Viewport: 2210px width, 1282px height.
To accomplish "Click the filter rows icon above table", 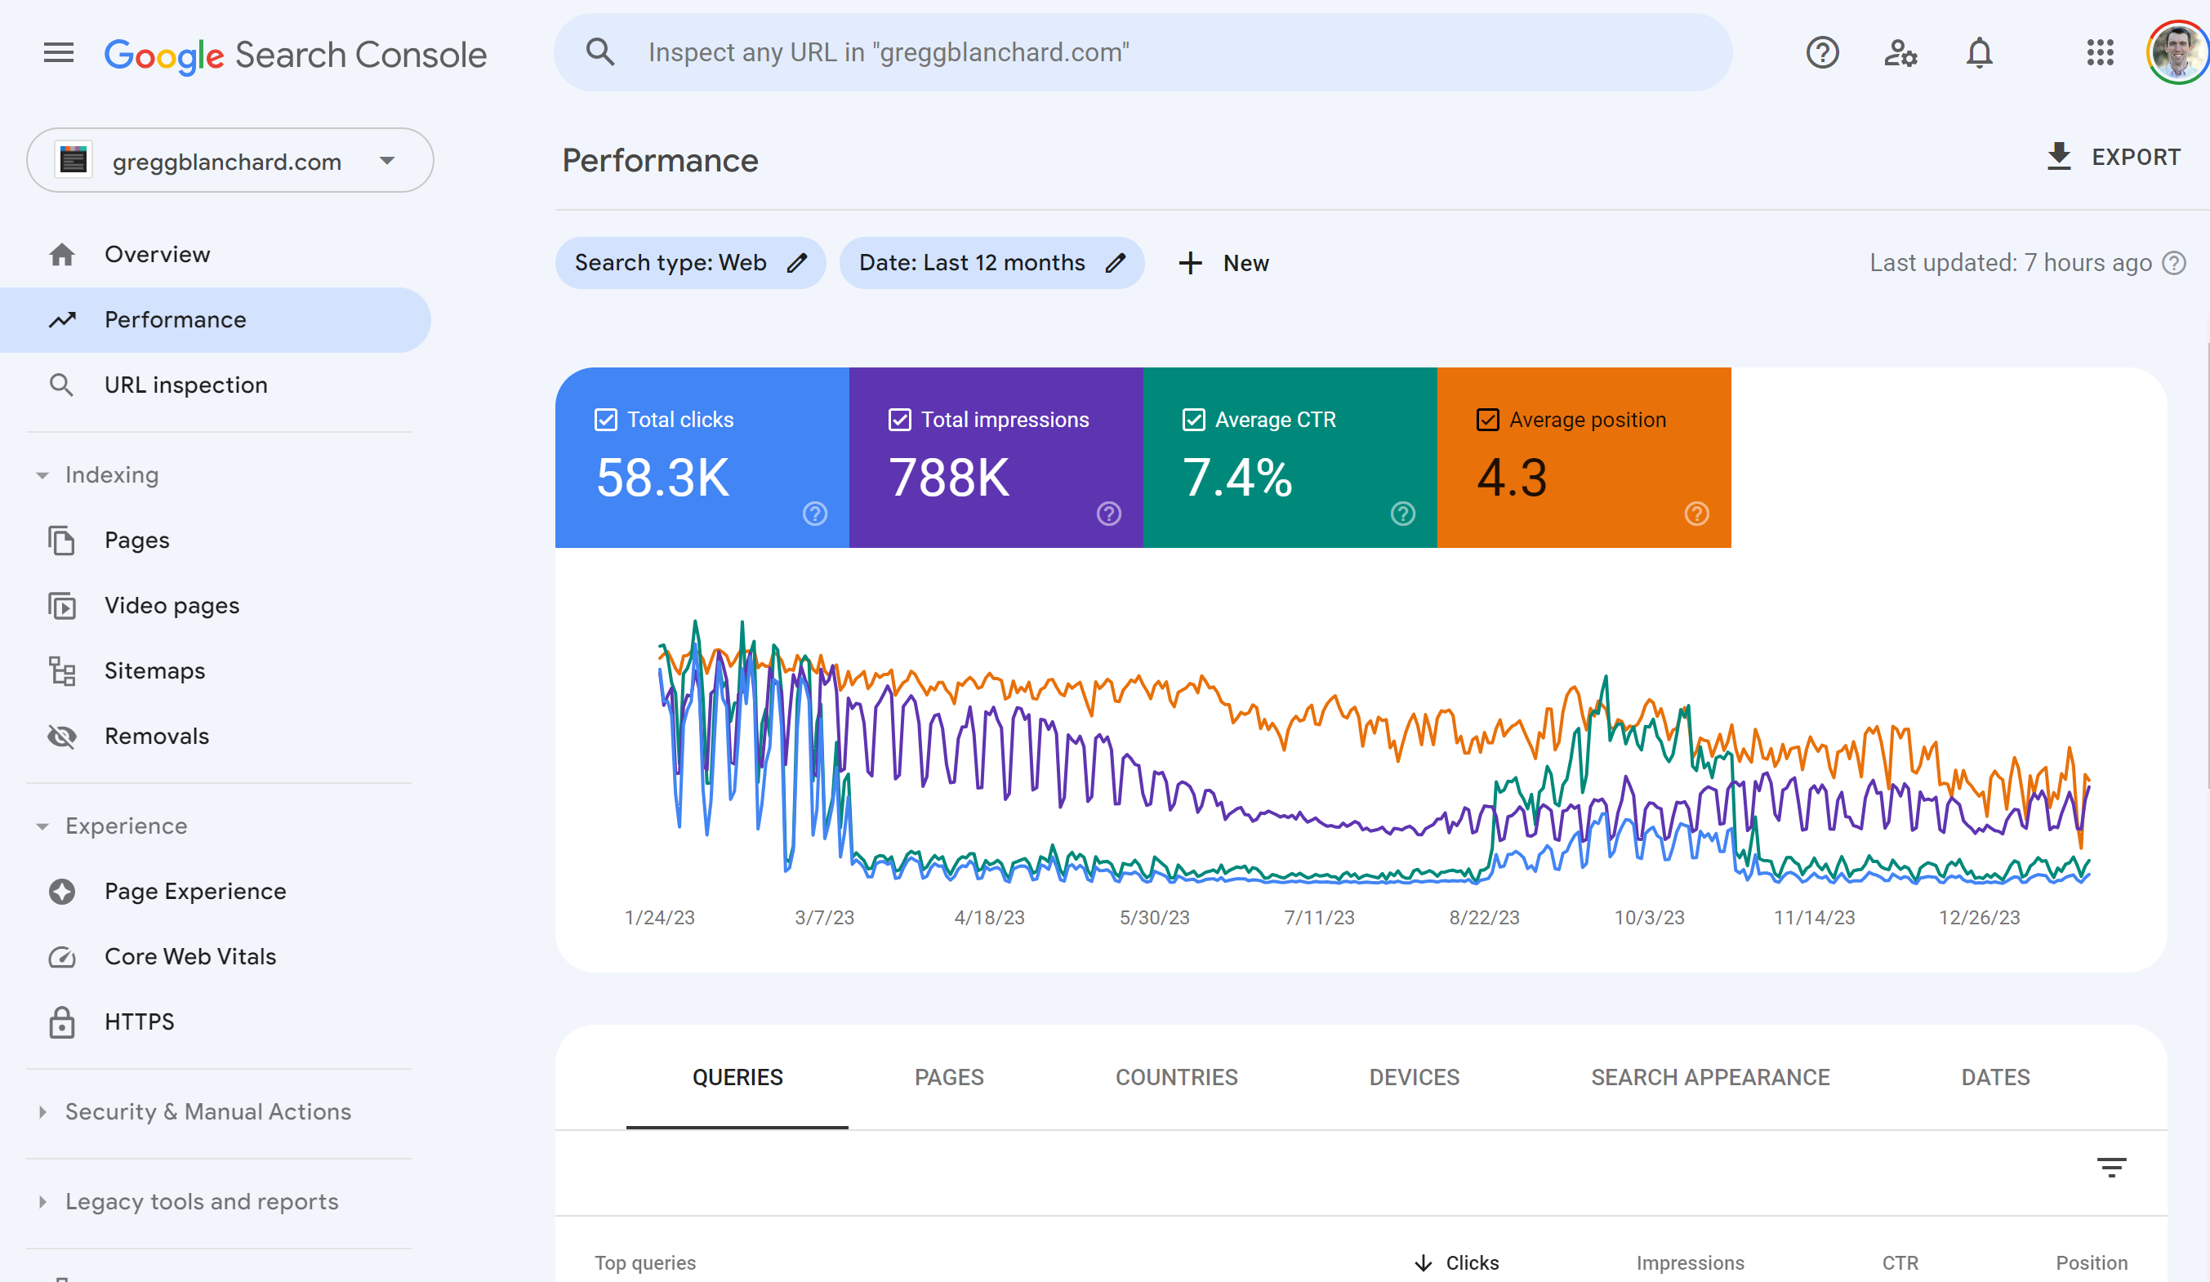I will point(2111,1167).
